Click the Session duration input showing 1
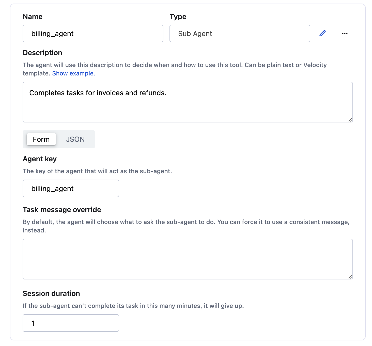This screenshot has width=372, height=346. 71,323
